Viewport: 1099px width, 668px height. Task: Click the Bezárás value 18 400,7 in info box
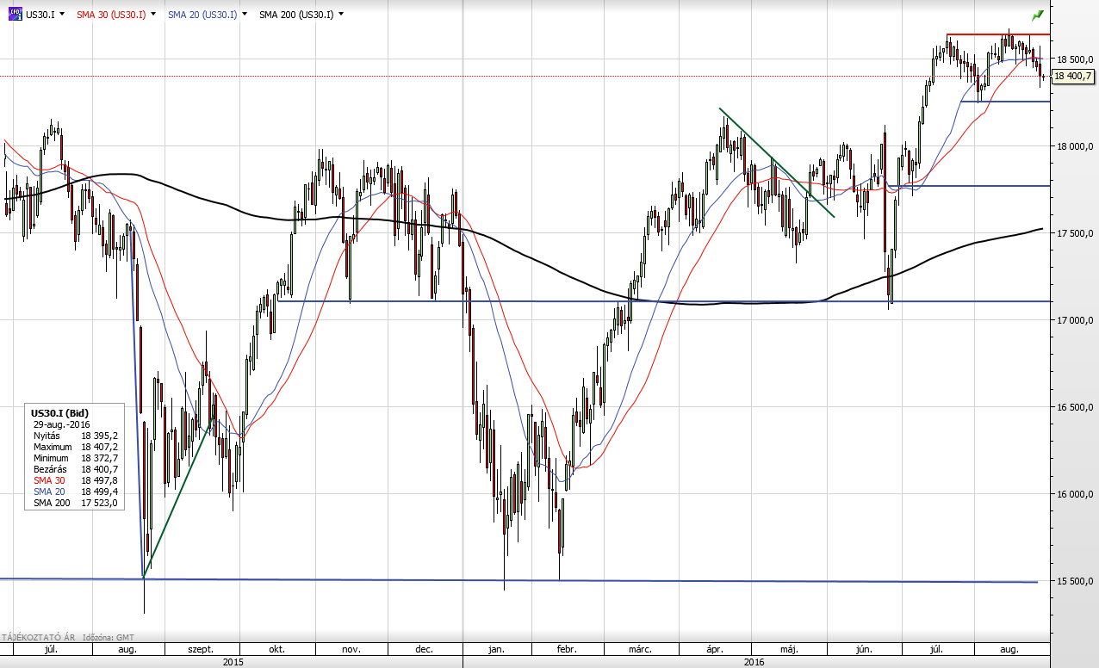click(x=100, y=469)
